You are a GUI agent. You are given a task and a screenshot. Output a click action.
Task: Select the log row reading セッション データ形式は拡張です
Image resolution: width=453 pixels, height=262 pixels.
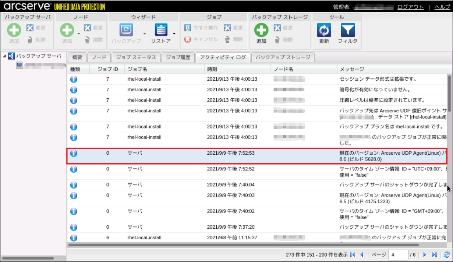coord(257,79)
